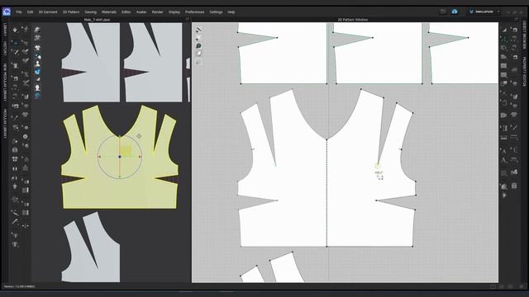Viewport: 529px width, 297px height.
Task: Select the right waist dart tip point in 2D pattern
Action: pos(376,200)
